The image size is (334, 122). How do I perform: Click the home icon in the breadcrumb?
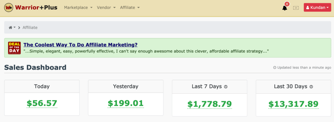coord(10,28)
